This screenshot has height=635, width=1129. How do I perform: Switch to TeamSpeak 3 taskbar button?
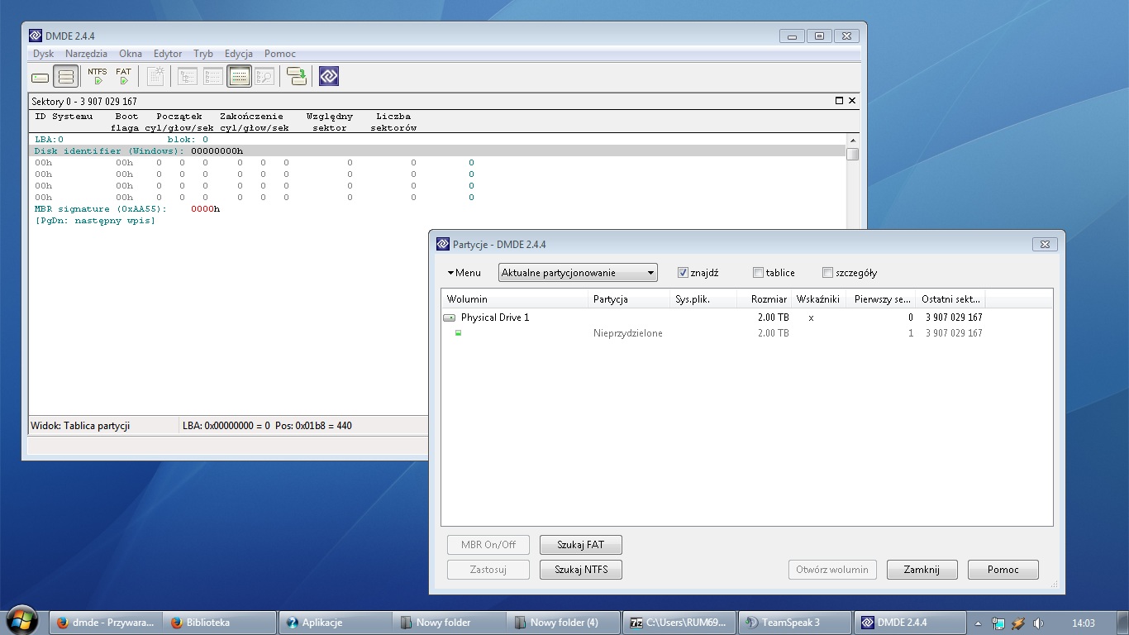tap(793, 623)
